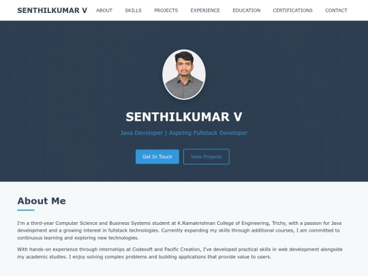Image resolution: width=368 pixels, height=276 pixels.
Task: Click the circular profile photo
Action: click(184, 74)
